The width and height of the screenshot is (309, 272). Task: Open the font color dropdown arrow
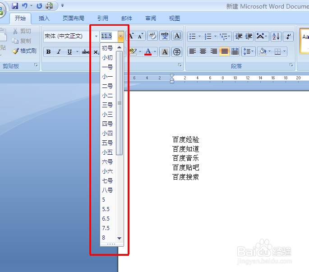click(155, 51)
